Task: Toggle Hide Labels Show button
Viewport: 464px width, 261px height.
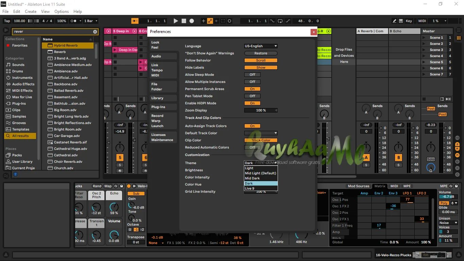Action: pyautogui.click(x=261, y=68)
